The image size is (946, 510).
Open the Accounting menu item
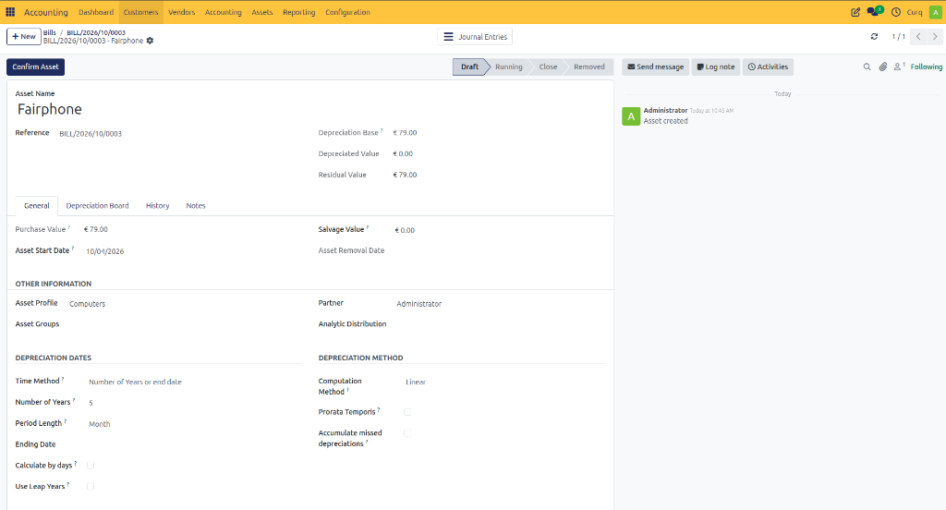point(224,12)
